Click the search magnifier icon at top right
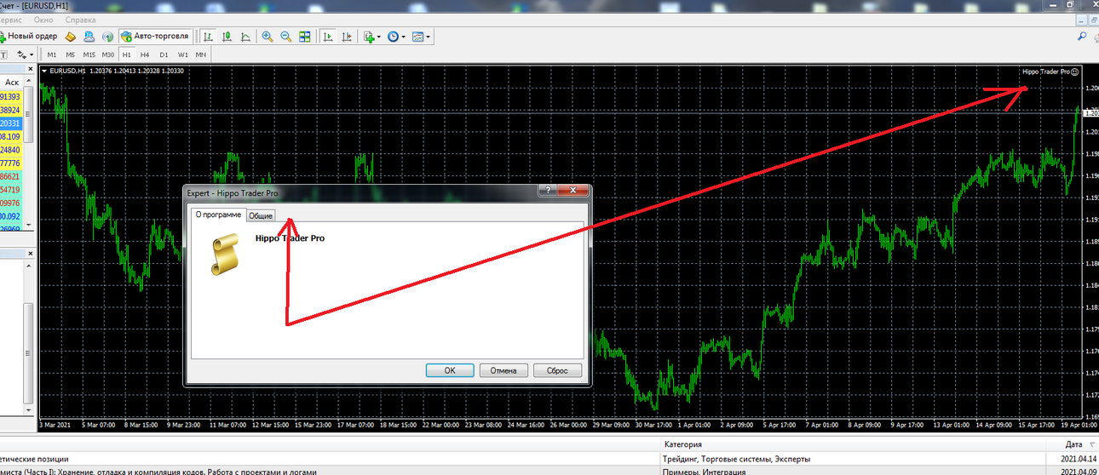 [x=1082, y=37]
